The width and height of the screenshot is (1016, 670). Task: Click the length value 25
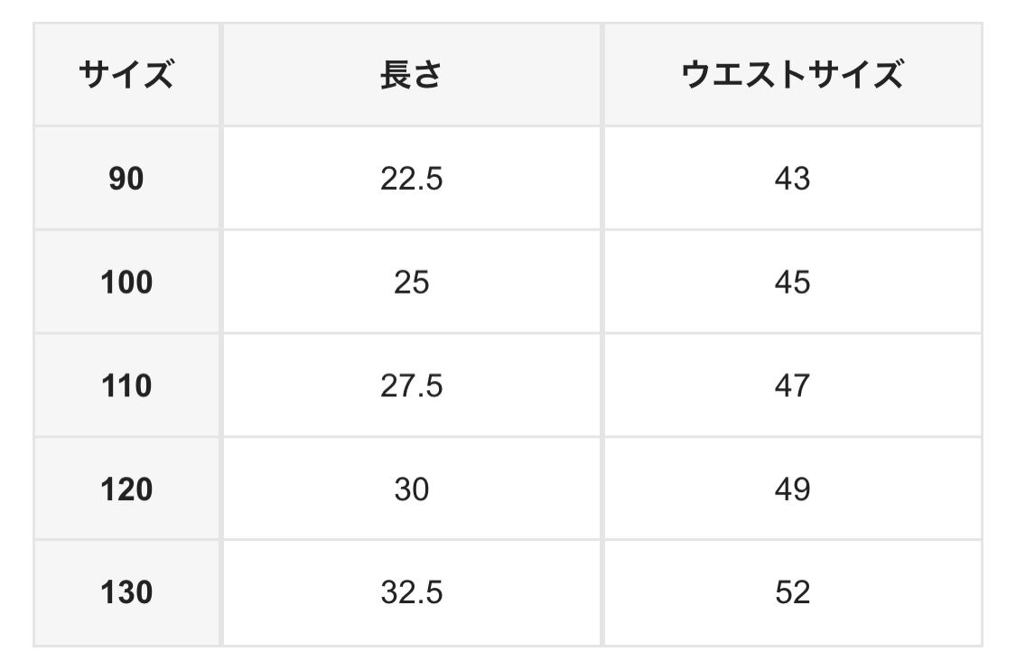point(411,283)
